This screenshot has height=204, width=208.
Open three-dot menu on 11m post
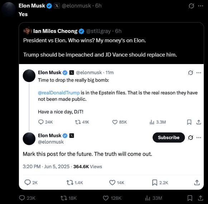[x=199, y=73]
